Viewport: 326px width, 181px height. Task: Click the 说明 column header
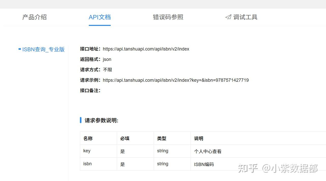coord(258,138)
